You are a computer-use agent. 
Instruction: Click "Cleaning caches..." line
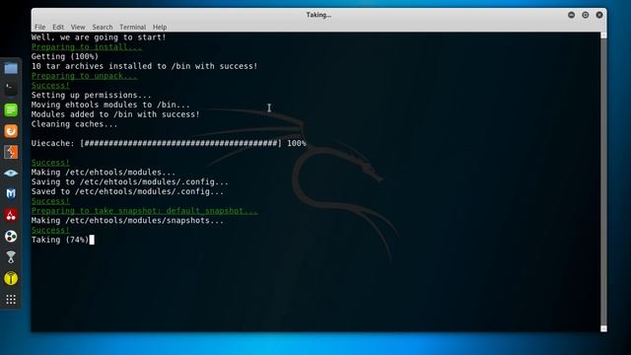click(x=75, y=124)
